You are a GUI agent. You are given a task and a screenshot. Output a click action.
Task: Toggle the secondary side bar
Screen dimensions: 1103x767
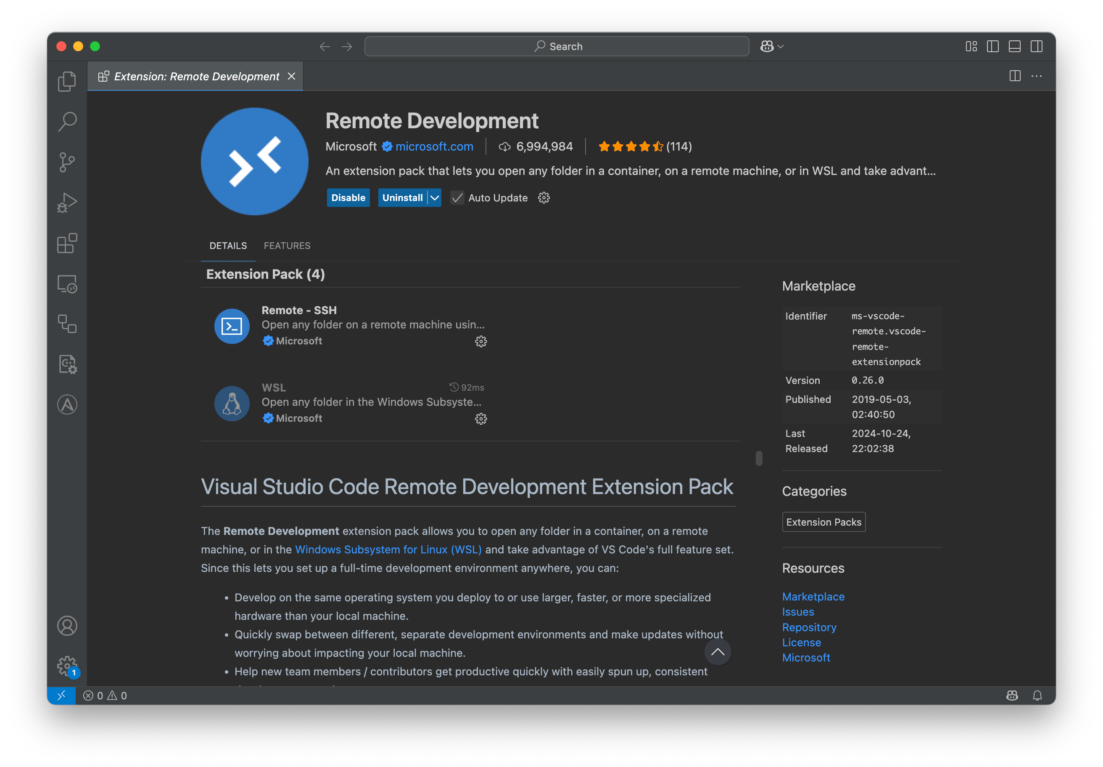pos(1036,47)
